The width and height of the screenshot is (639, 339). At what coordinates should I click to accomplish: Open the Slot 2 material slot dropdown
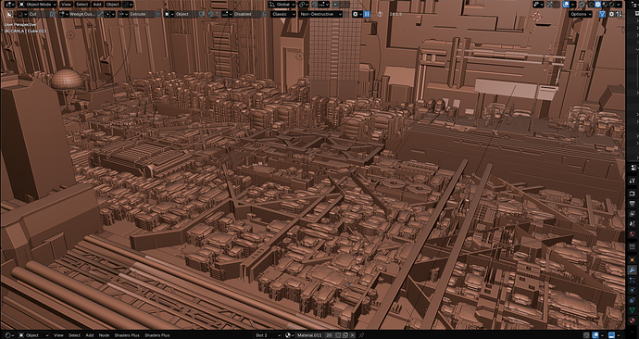268,335
